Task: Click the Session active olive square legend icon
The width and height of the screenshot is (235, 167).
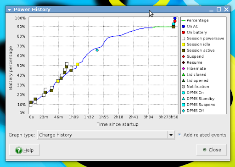Action: coord(184,50)
